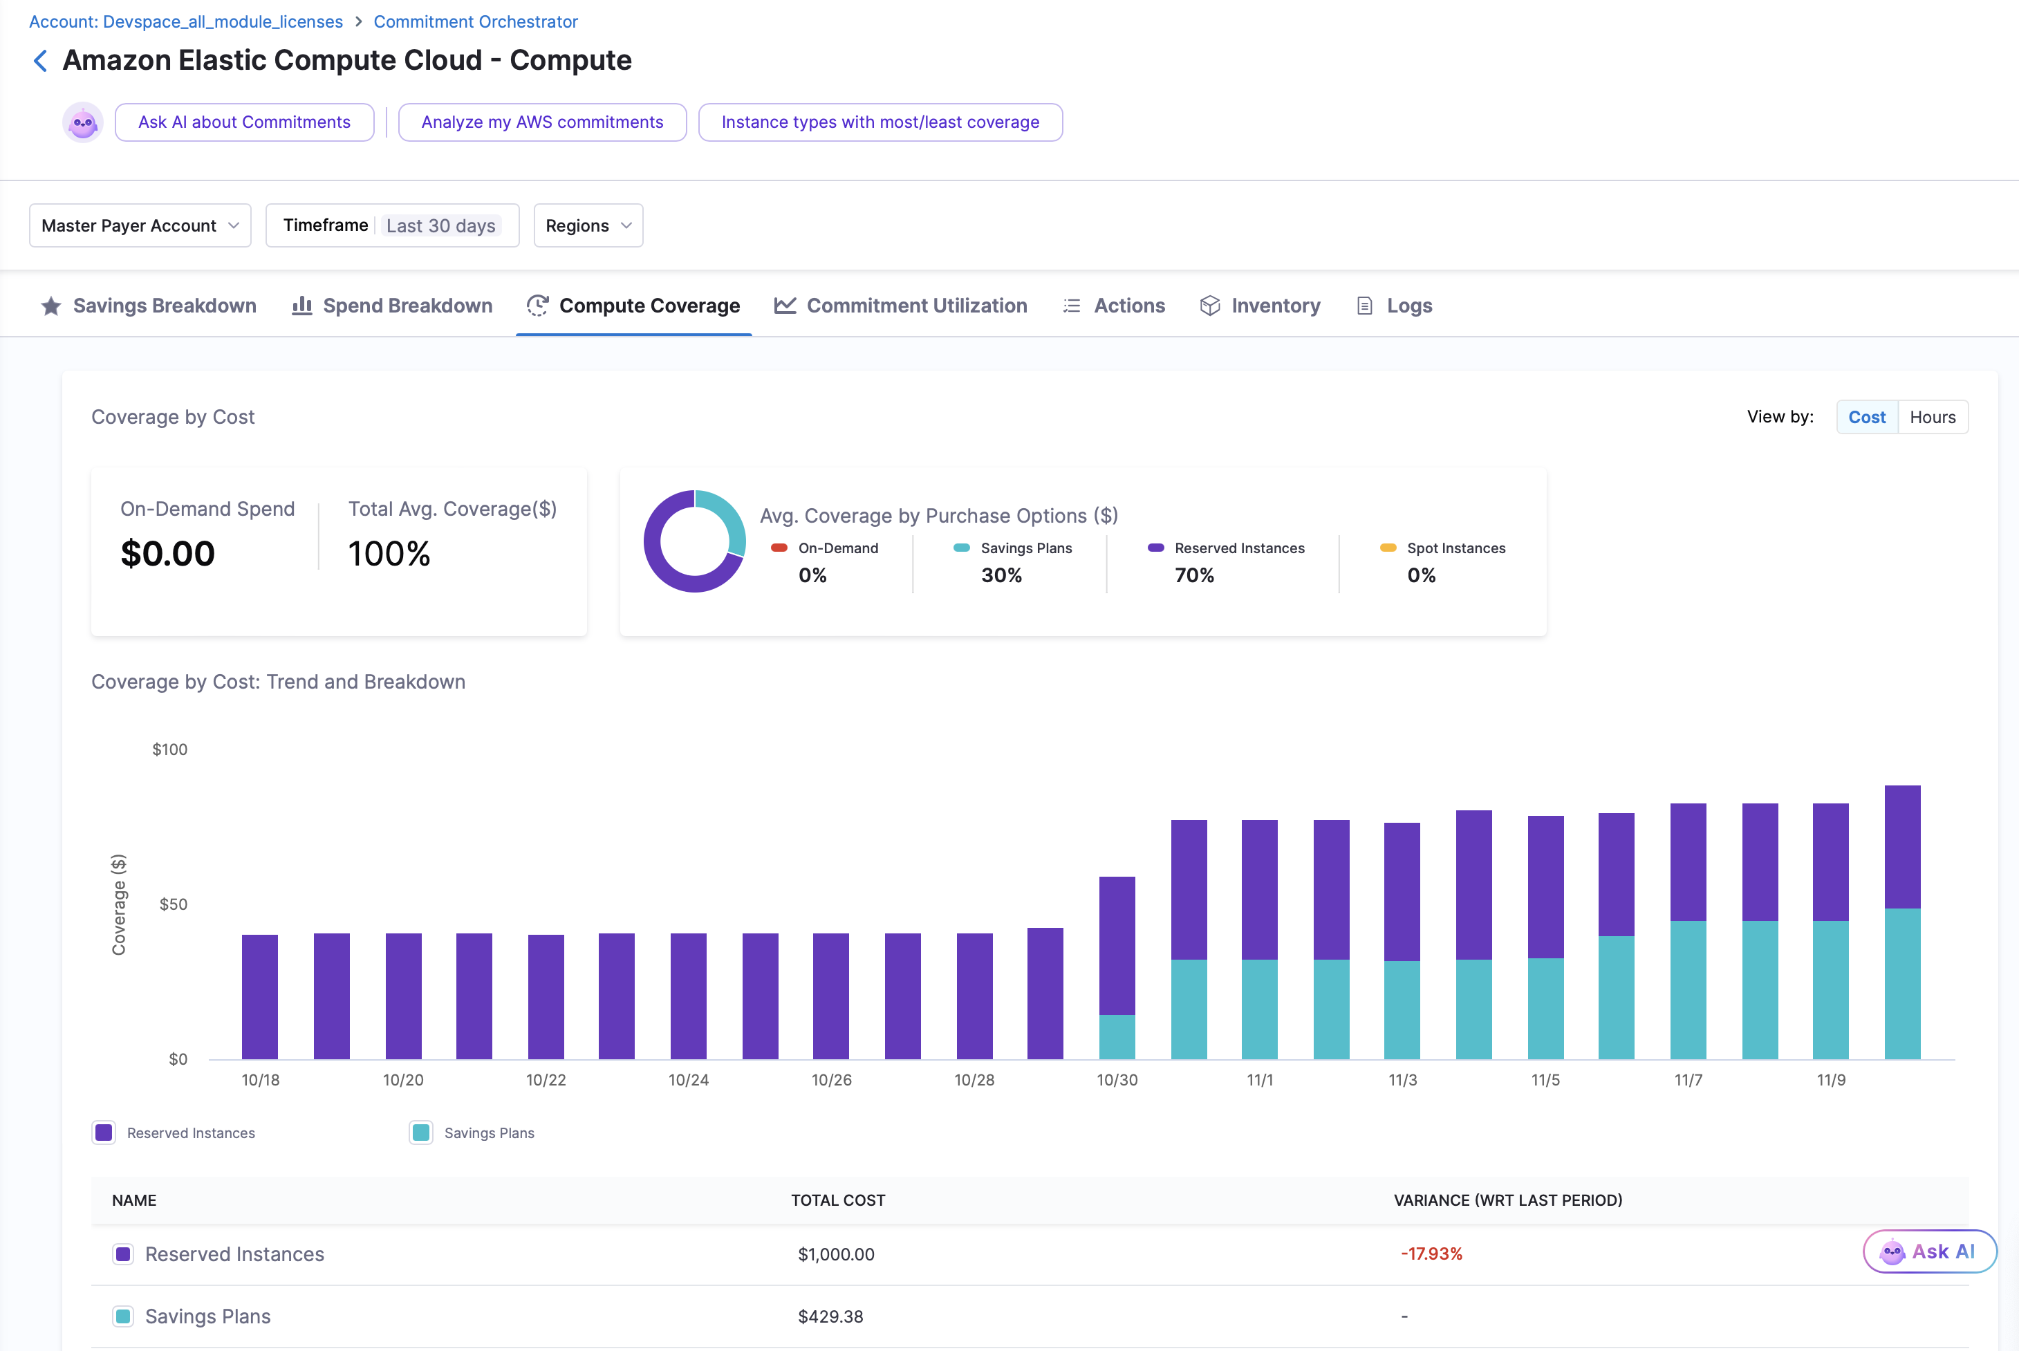Click the Inventory cube icon

pos(1209,306)
